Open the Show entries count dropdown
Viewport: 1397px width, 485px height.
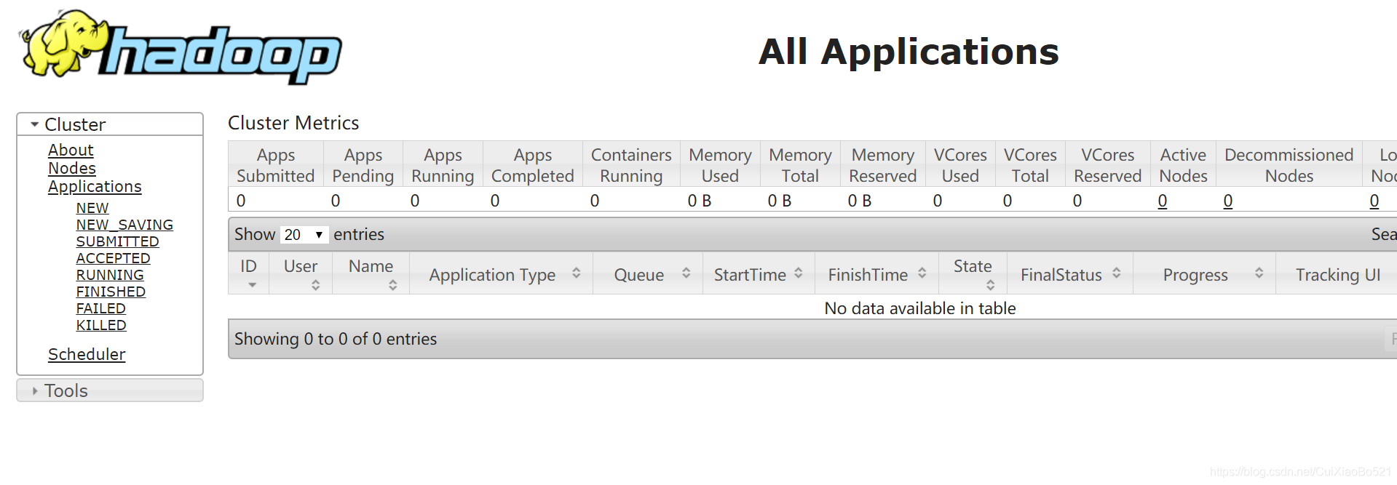304,234
